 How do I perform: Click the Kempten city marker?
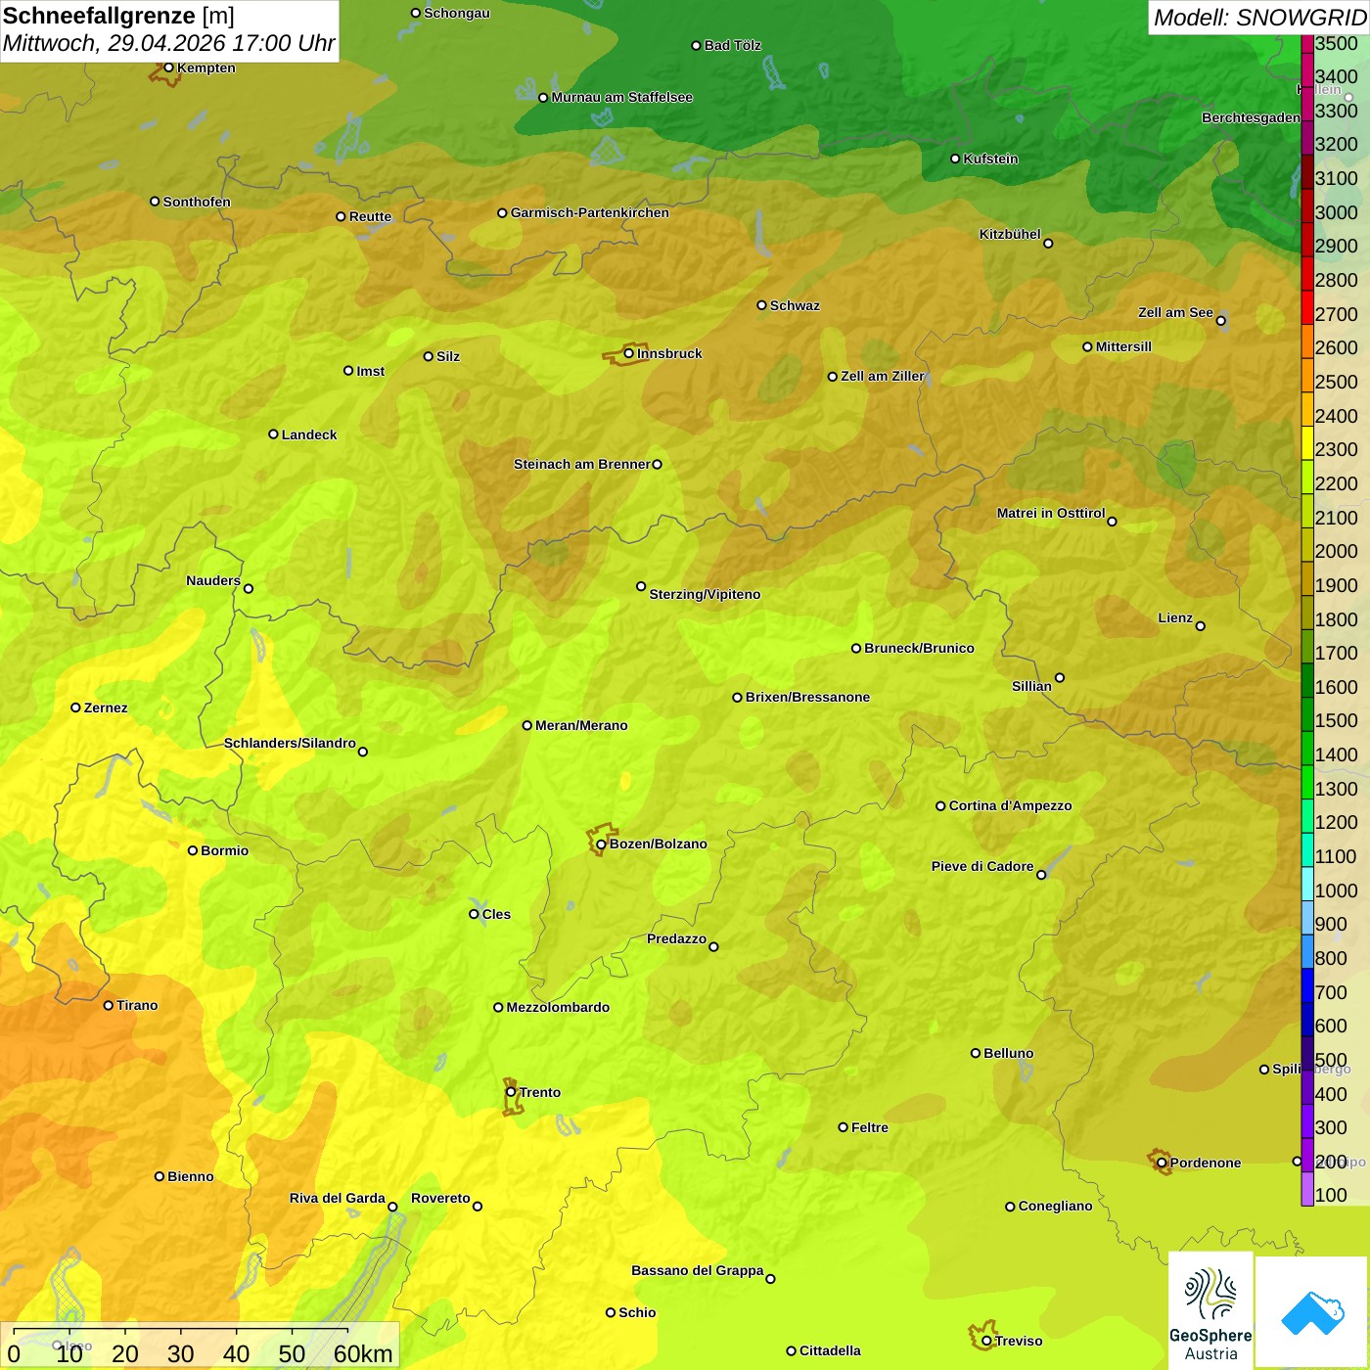tap(168, 68)
